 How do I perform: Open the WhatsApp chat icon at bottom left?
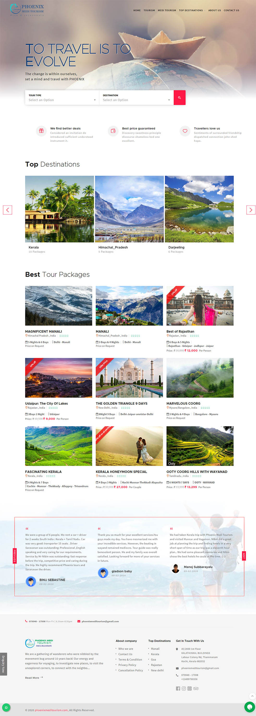pos(6,707)
